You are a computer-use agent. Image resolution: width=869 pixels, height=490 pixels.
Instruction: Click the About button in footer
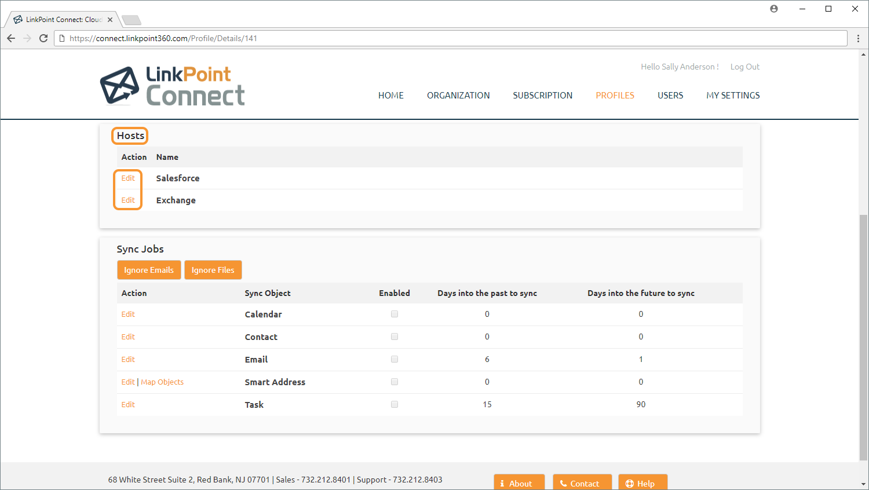[x=519, y=482]
